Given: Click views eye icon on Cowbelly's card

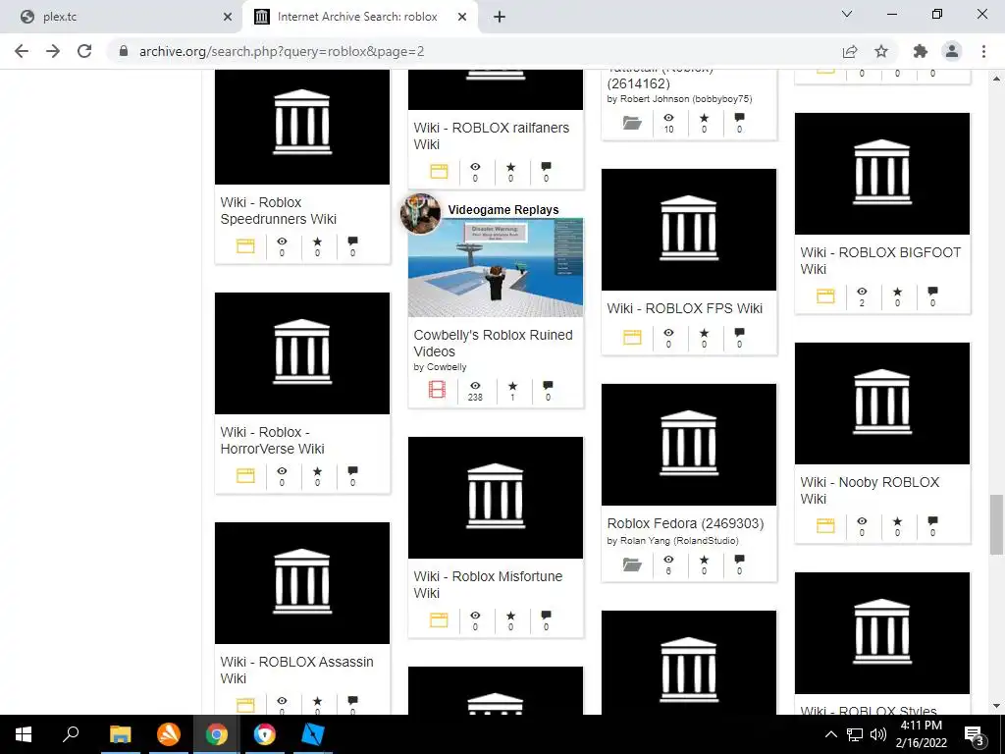Looking at the screenshot, I should [x=475, y=386].
